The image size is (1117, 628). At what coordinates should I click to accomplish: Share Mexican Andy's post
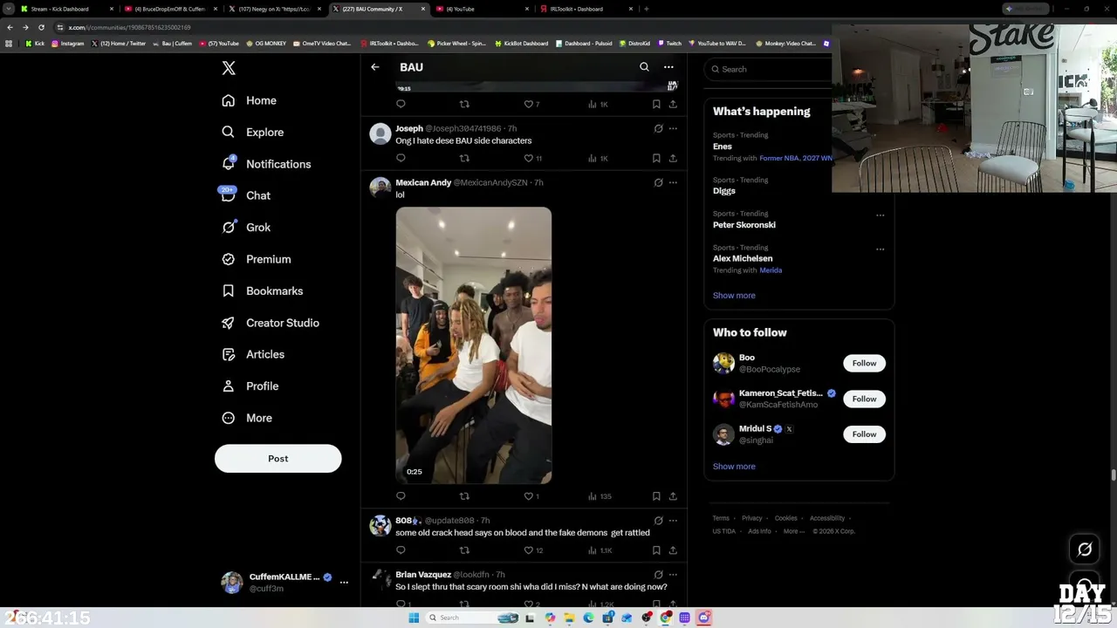pyautogui.click(x=673, y=496)
